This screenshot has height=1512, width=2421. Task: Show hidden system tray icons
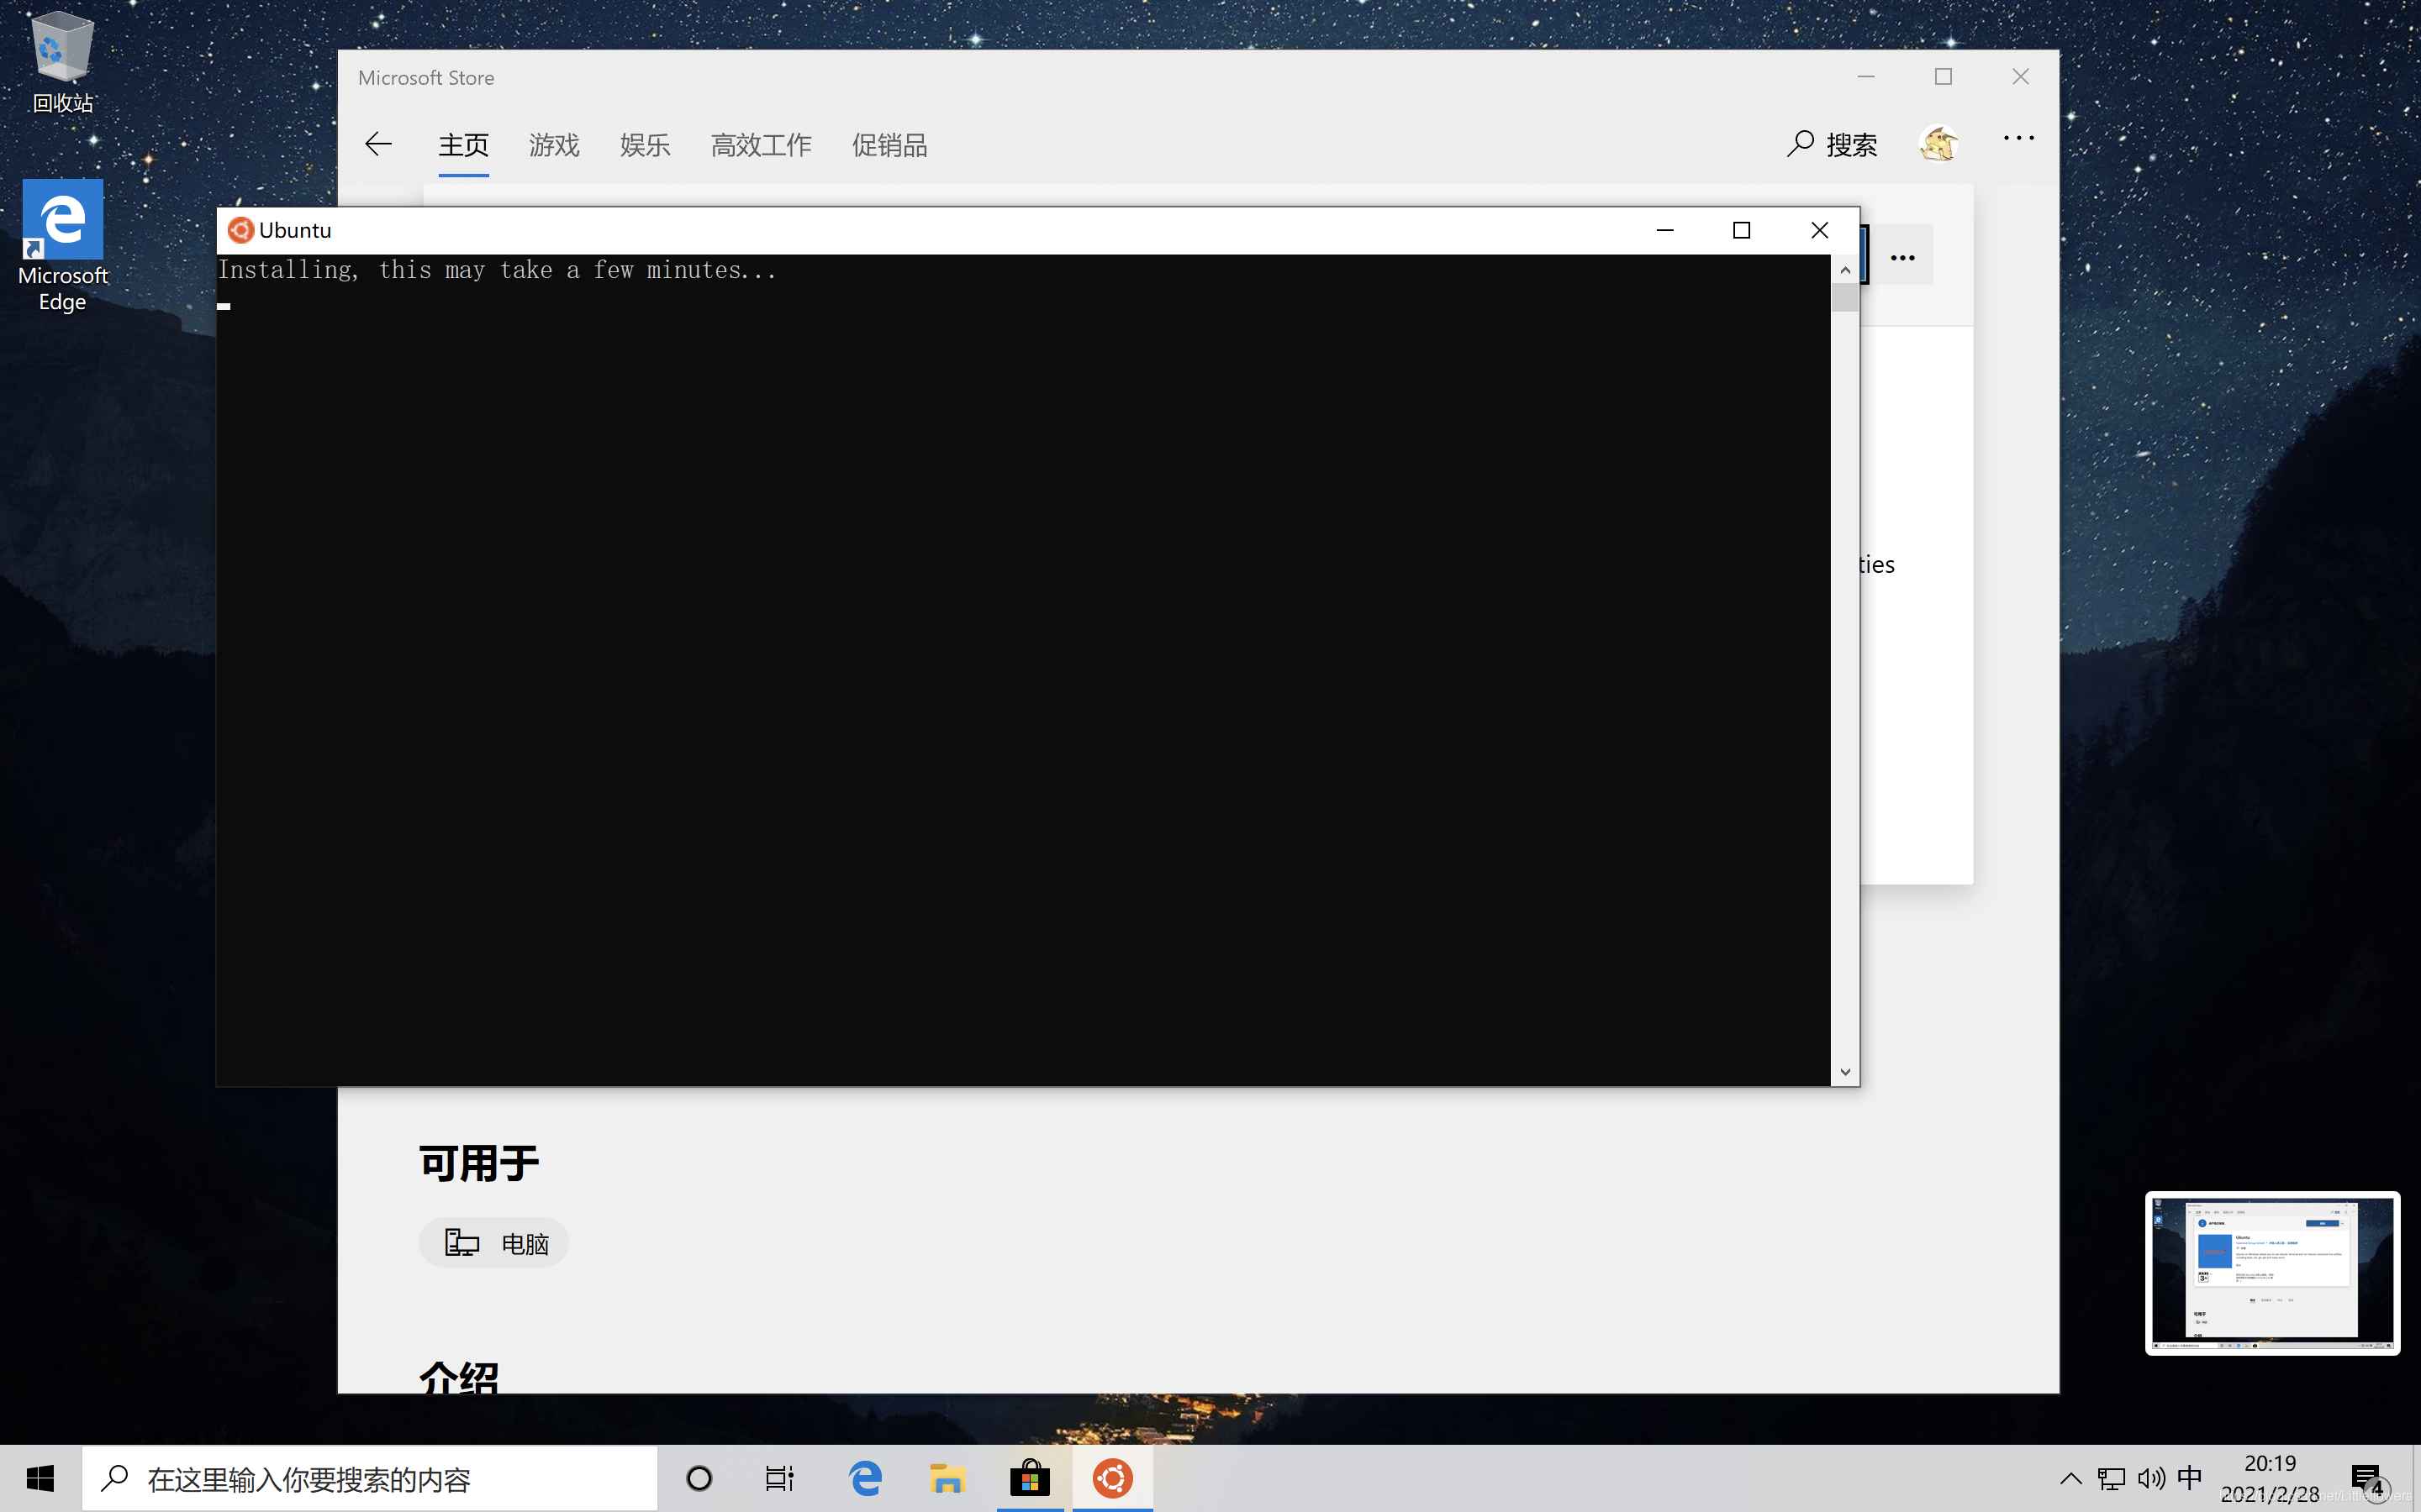2070,1478
